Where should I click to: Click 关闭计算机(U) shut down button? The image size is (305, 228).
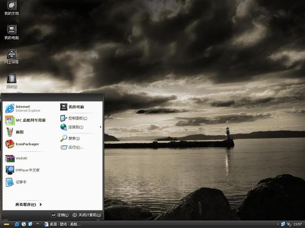(87, 215)
